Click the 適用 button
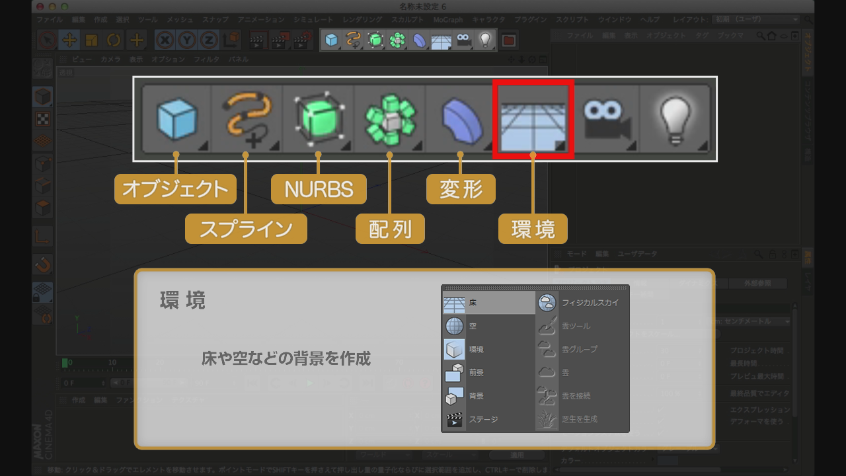Image resolution: width=846 pixels, height=476 pixels. pyautogui.click(x=517, y=455)
